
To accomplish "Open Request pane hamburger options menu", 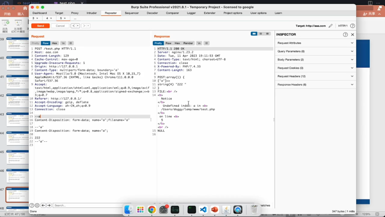I will pyautogui.click(x=71, y=43).
